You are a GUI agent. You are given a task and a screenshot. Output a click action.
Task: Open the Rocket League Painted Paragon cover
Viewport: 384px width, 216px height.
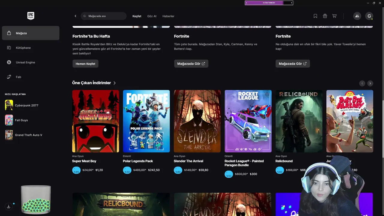pyautogui.click(x=248, y=121)
